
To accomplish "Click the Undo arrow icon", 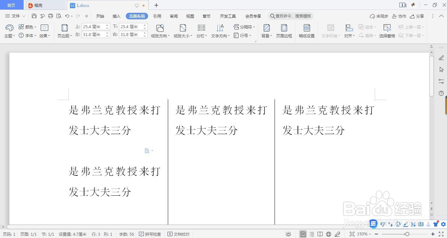I will (x=67, y=16).
